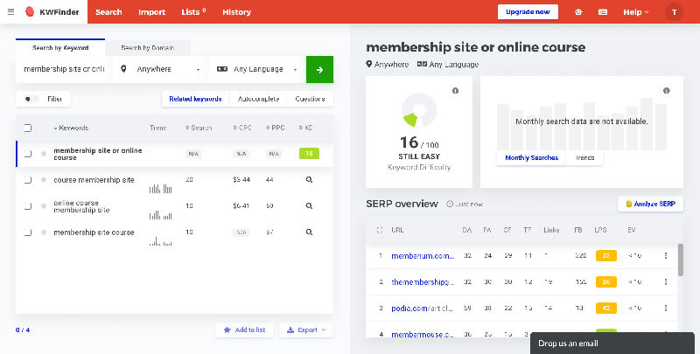Select the Autocomplete tab
The image size is (700, 354).
point(258,99)
